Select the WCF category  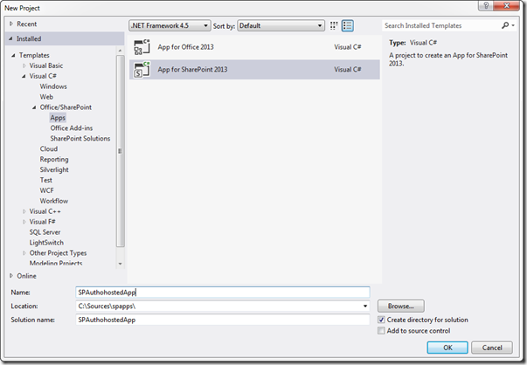click(46, 190)
